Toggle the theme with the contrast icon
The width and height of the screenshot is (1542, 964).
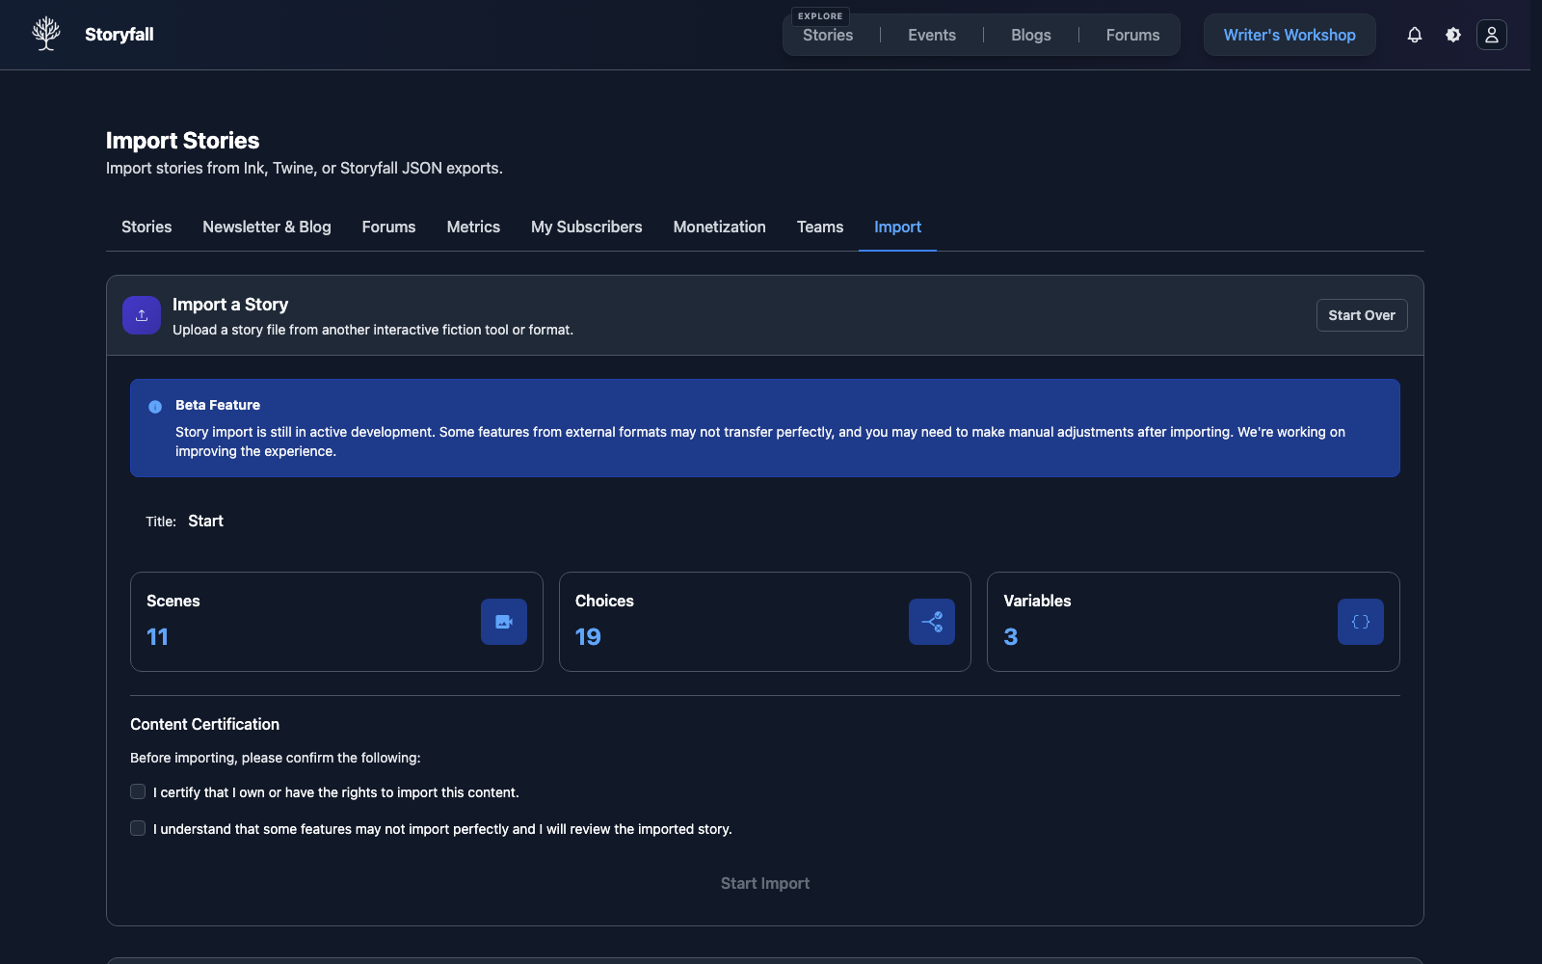pyautogui.click(x=1452, y=35)
